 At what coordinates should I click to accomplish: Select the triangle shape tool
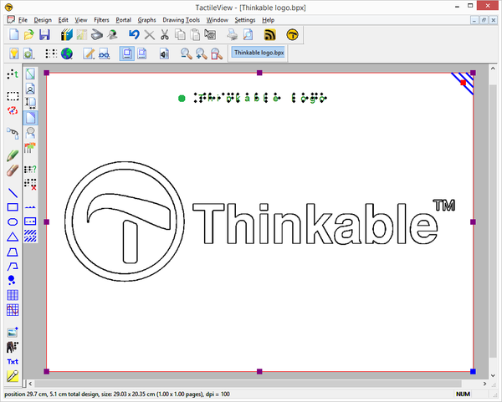tap(13, 237)
